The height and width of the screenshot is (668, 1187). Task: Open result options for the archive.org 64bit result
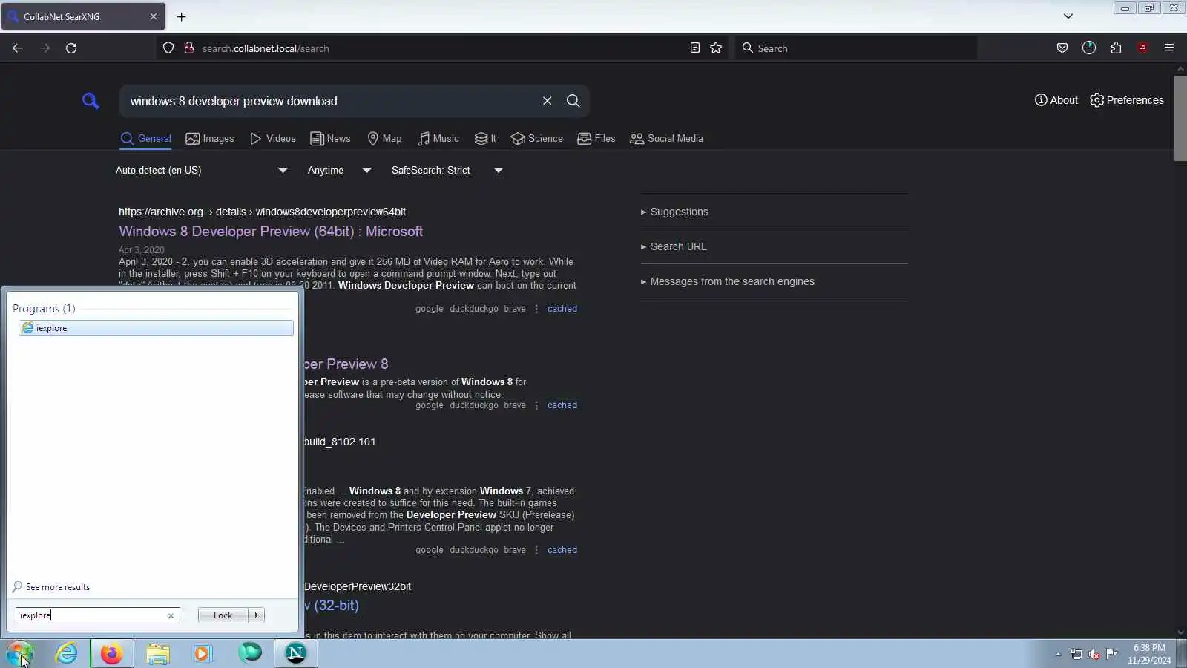pyautogui.click(x=536, y=309)
